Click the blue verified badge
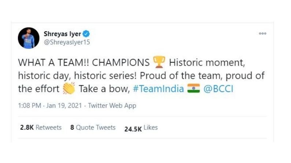The height and width of the screenshot is (163, 291). (x=86, y=34)
